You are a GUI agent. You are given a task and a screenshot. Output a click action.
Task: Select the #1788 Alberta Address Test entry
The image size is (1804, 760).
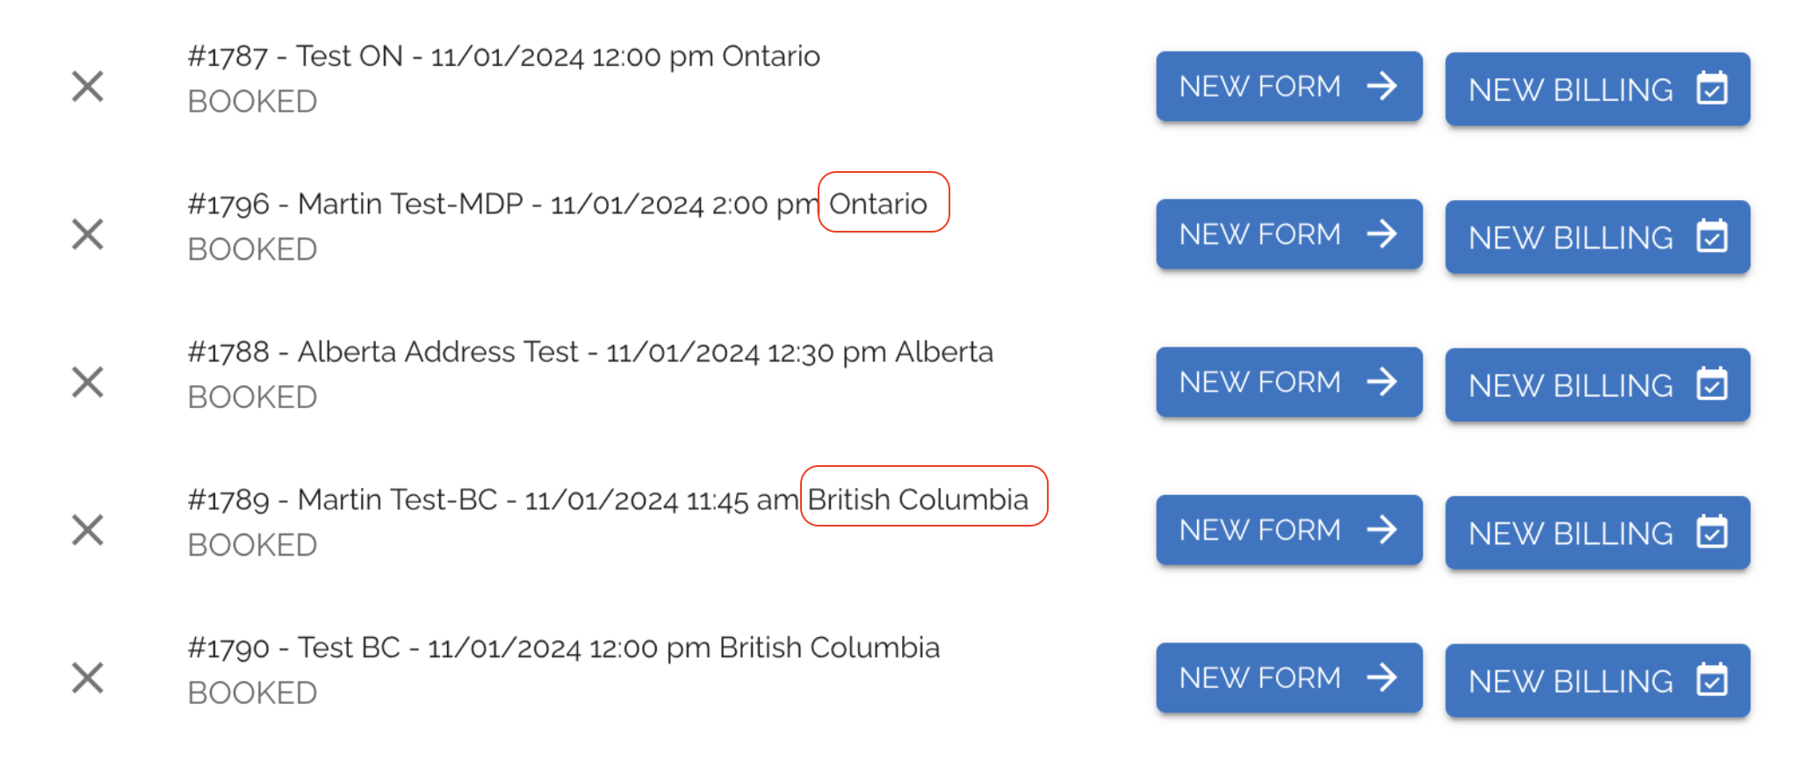(590, 352)
